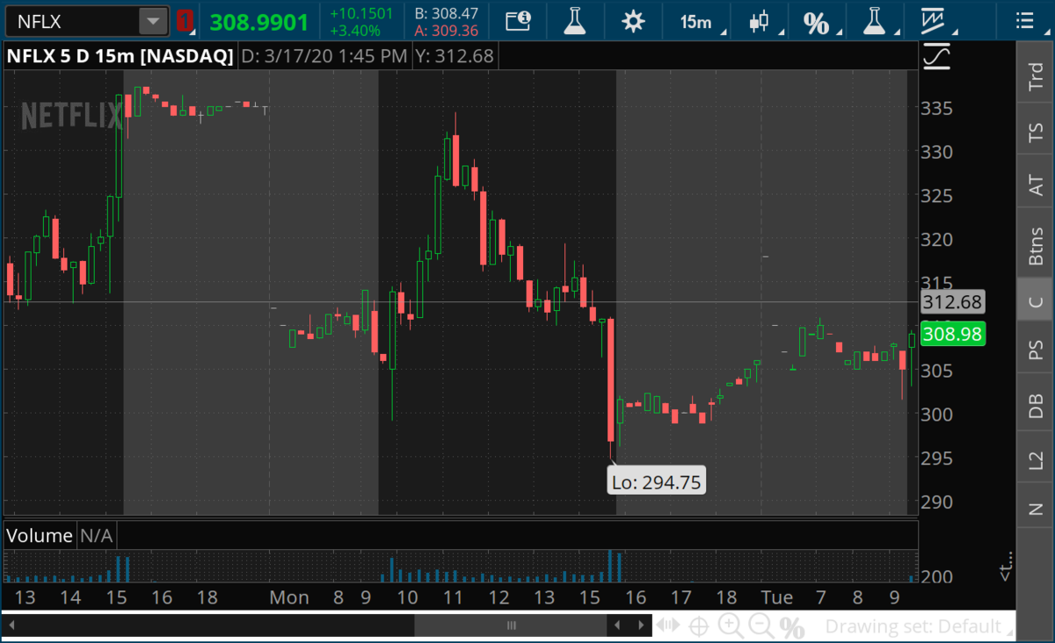The image size is (1055, 643).
Task: Click the percent icon in the bottom bar
Action: (792, 627)
